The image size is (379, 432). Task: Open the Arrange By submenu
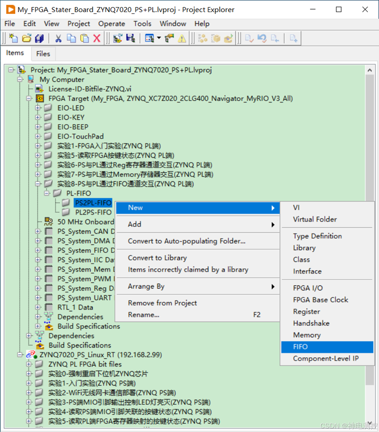coord(198,286)
